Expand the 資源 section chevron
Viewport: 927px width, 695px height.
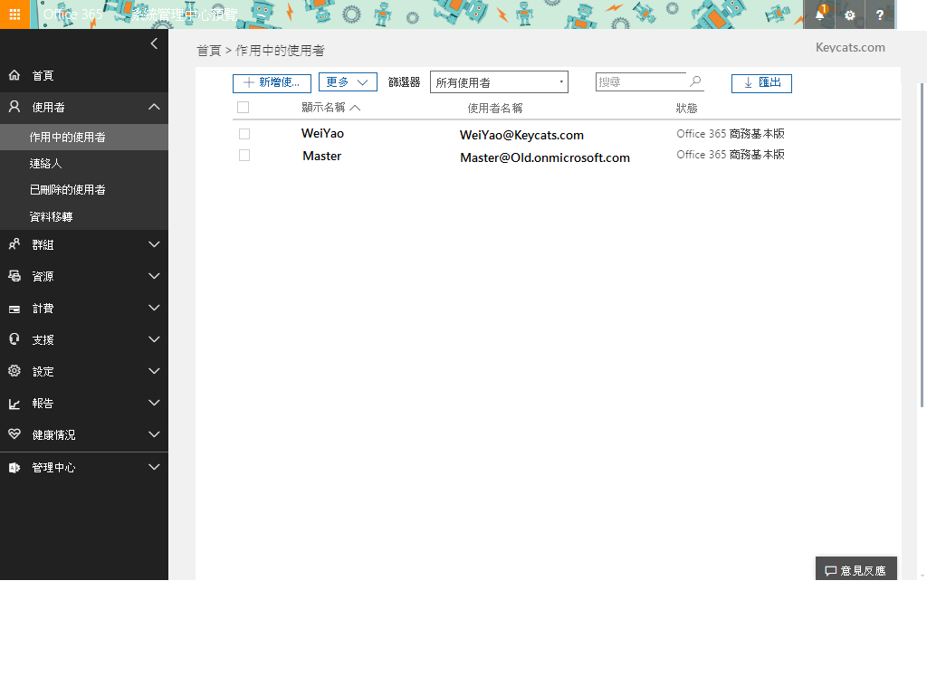pyautogui.click(x=154, y=276)
